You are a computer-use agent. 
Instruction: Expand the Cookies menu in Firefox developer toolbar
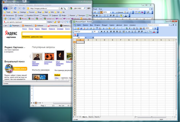coord(19,15)
